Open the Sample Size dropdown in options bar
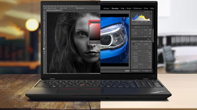Image resolution: width=197 pixels, height=110 pixels. (56, 8)
